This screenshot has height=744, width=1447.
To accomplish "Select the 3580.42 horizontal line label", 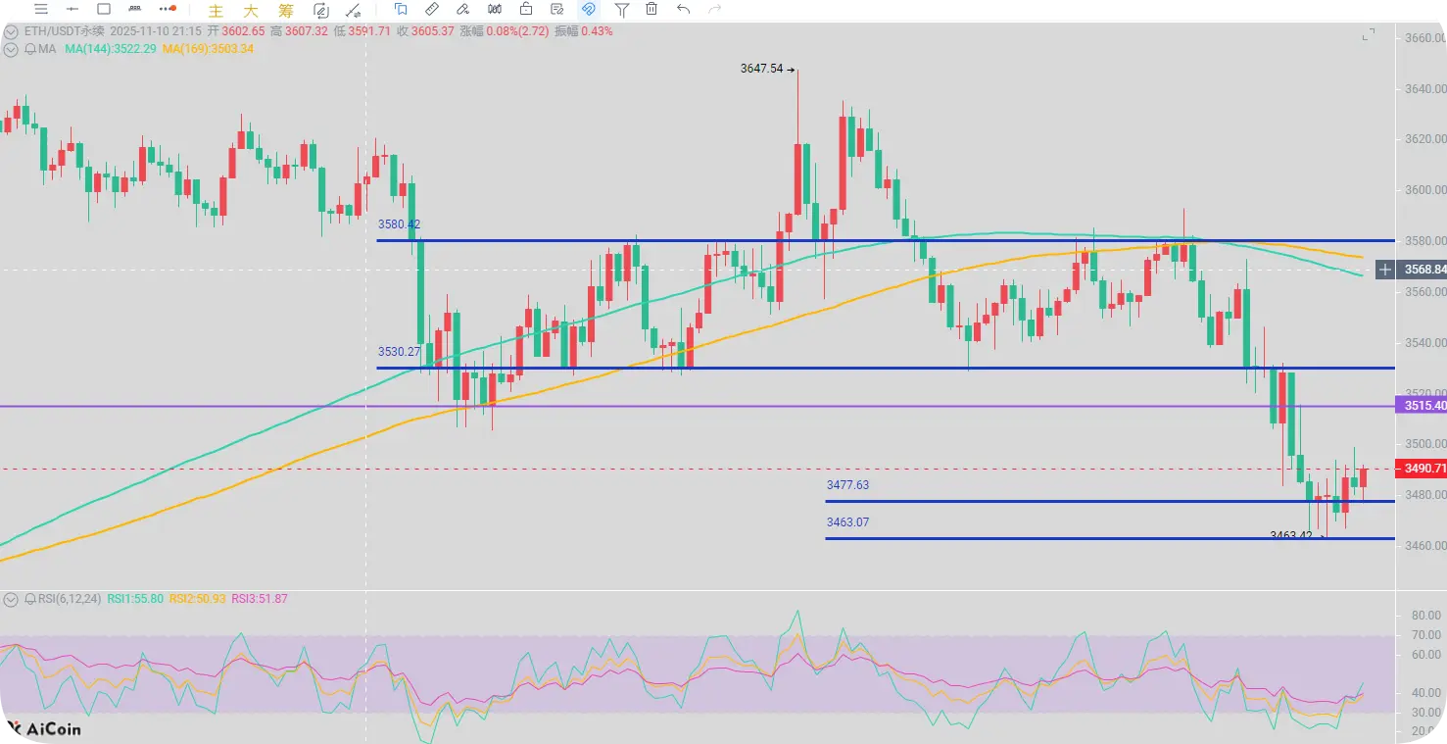I will click(399, 224).
